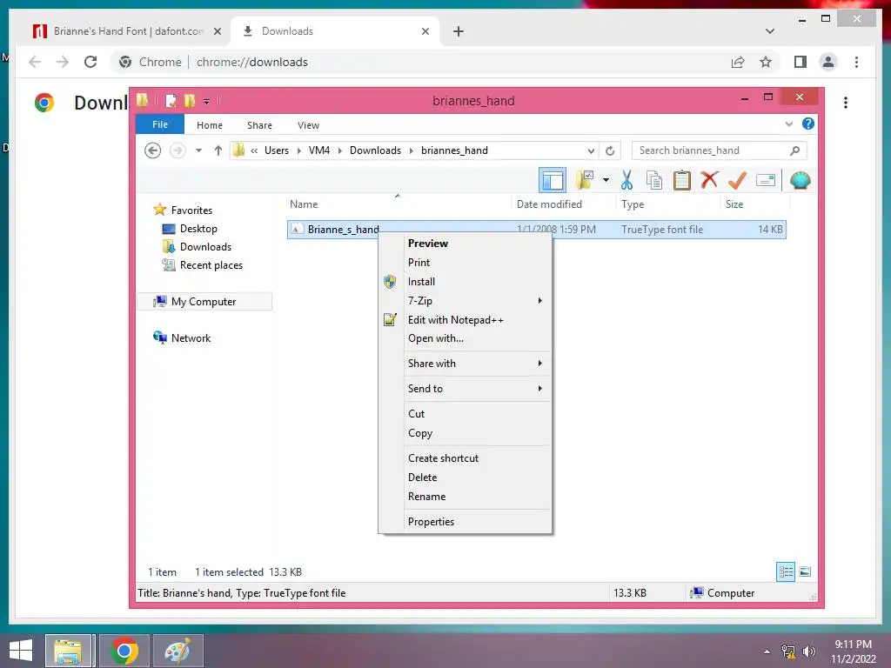
Task: Open the View ribbon tab
Action: click(x=308, y=125)
